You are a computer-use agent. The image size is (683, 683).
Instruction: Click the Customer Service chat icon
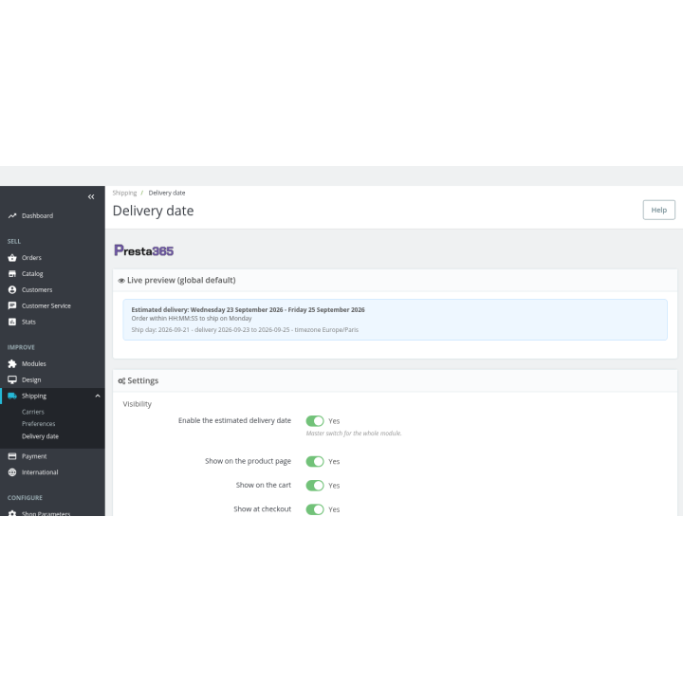pyautogui.click(x=12, y=305)
